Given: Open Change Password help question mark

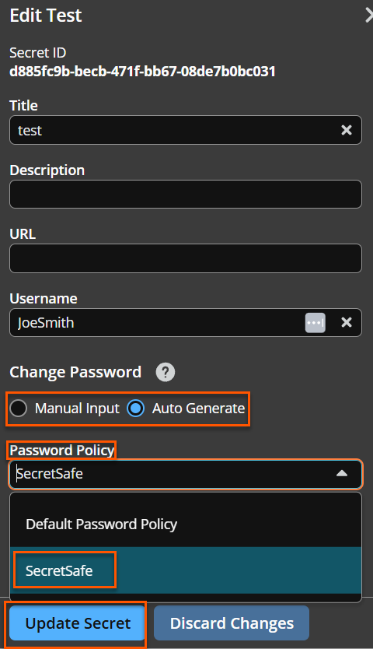Looking at the screenshot, I should coord(166,372).
